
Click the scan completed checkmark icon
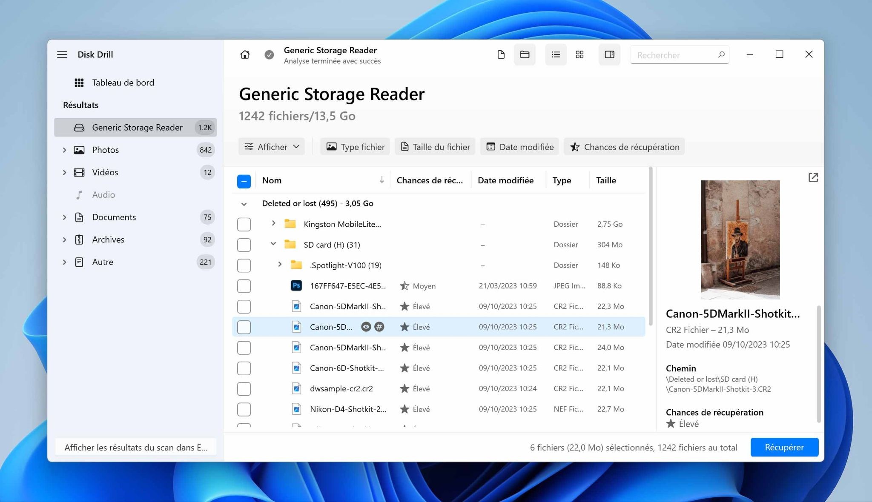(269, 54)
